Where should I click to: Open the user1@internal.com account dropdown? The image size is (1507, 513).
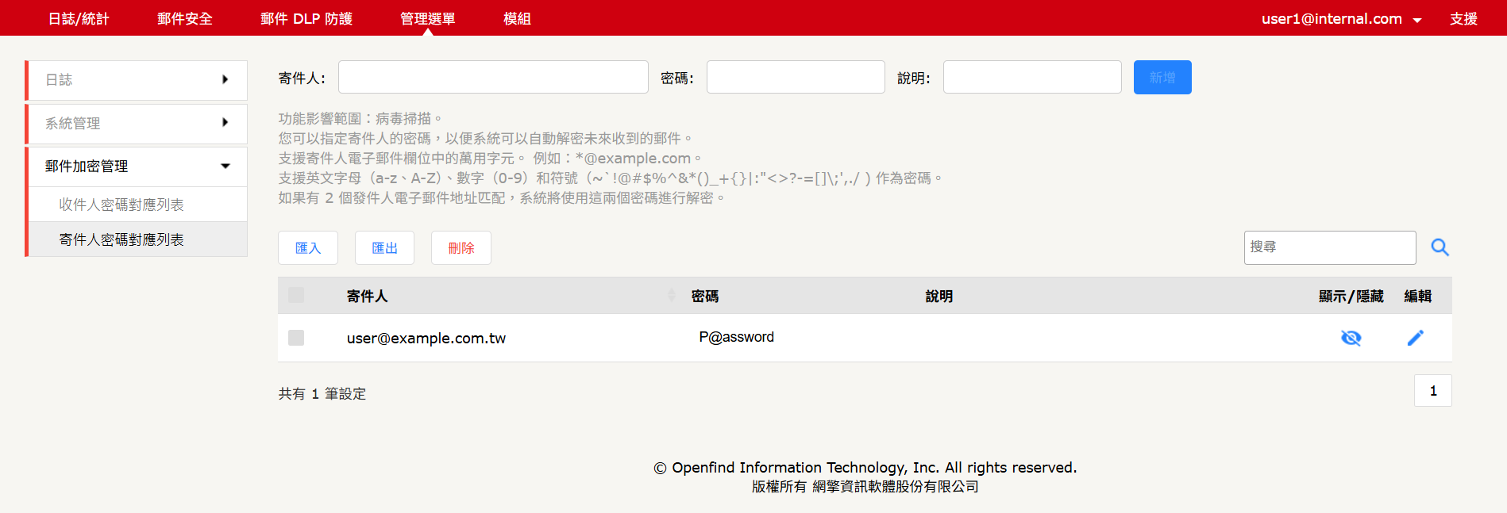(x=1341, y=18)
